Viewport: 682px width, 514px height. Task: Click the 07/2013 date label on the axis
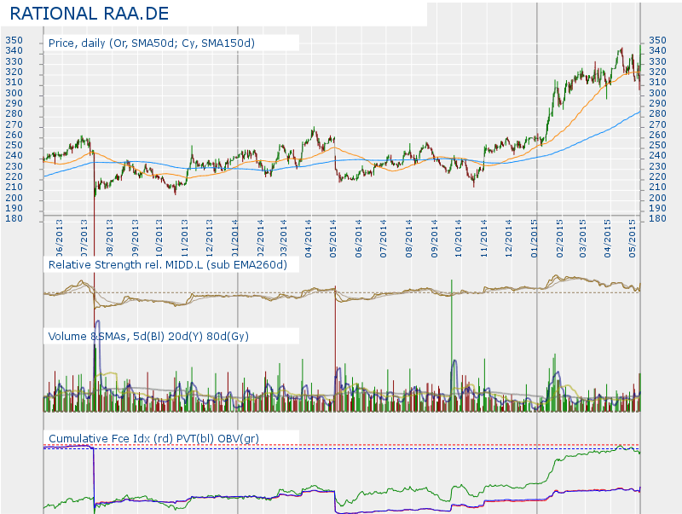point(84,239)
